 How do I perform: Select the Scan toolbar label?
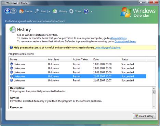pos(43,11)
